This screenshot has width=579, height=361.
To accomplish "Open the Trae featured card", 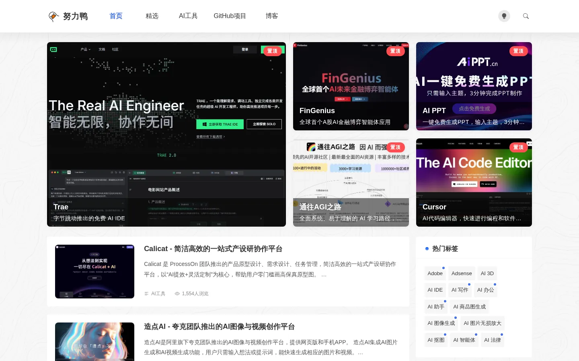I will [166, 134].
